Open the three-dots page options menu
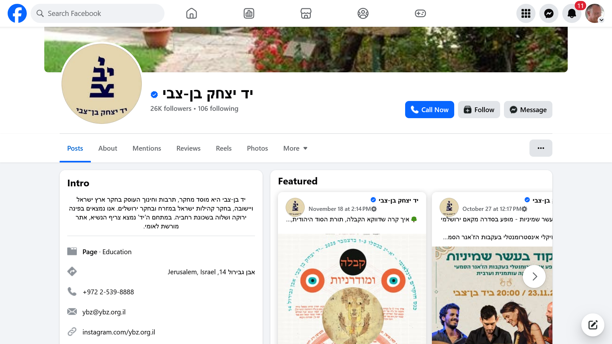The image size is (612, 344). pos(541,148)
